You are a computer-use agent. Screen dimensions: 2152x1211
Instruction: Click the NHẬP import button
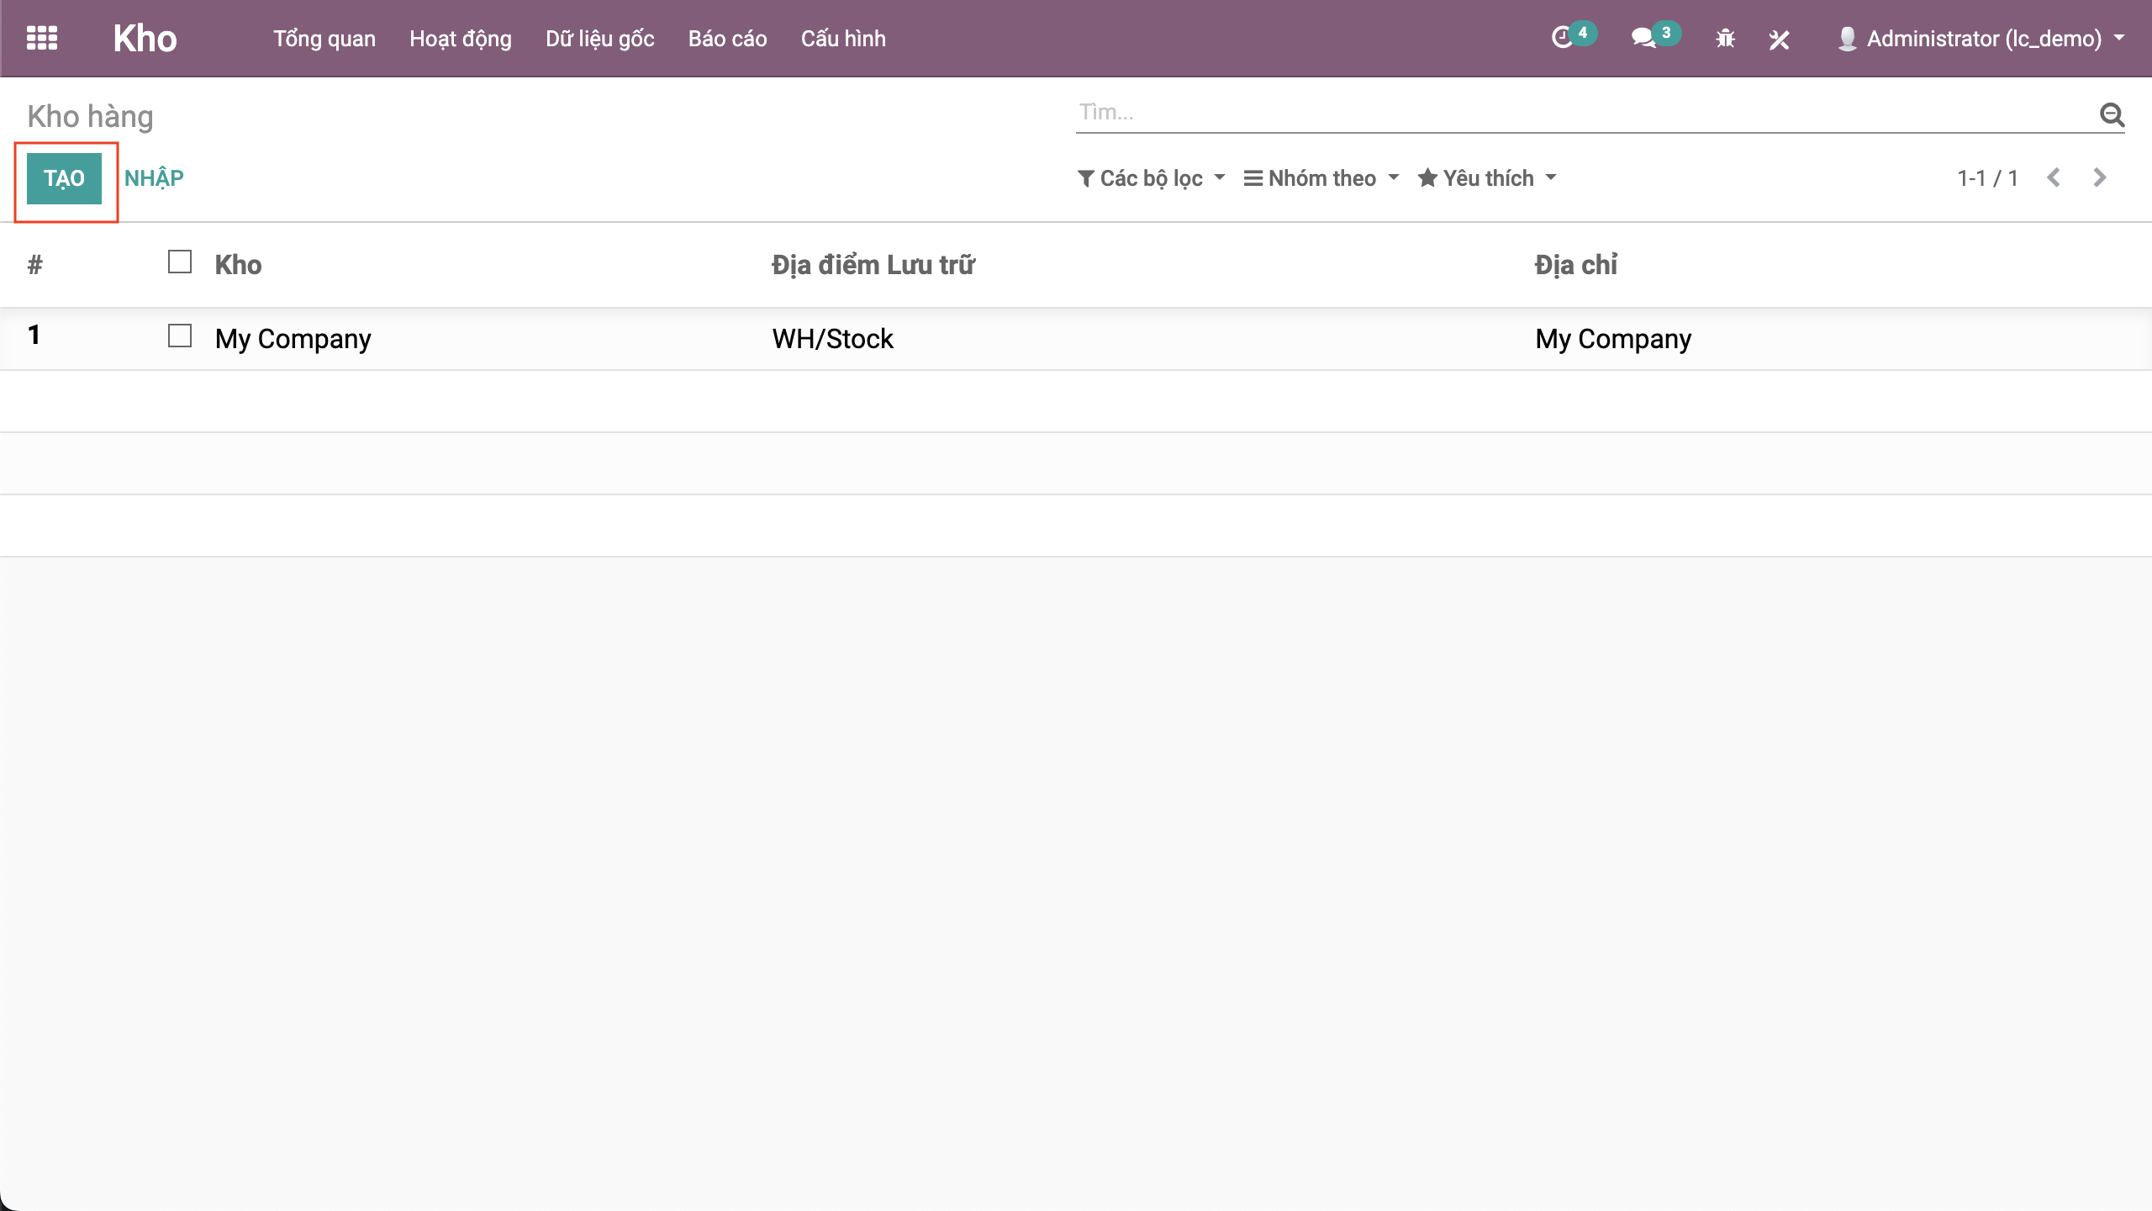click(x=154, y=178)
